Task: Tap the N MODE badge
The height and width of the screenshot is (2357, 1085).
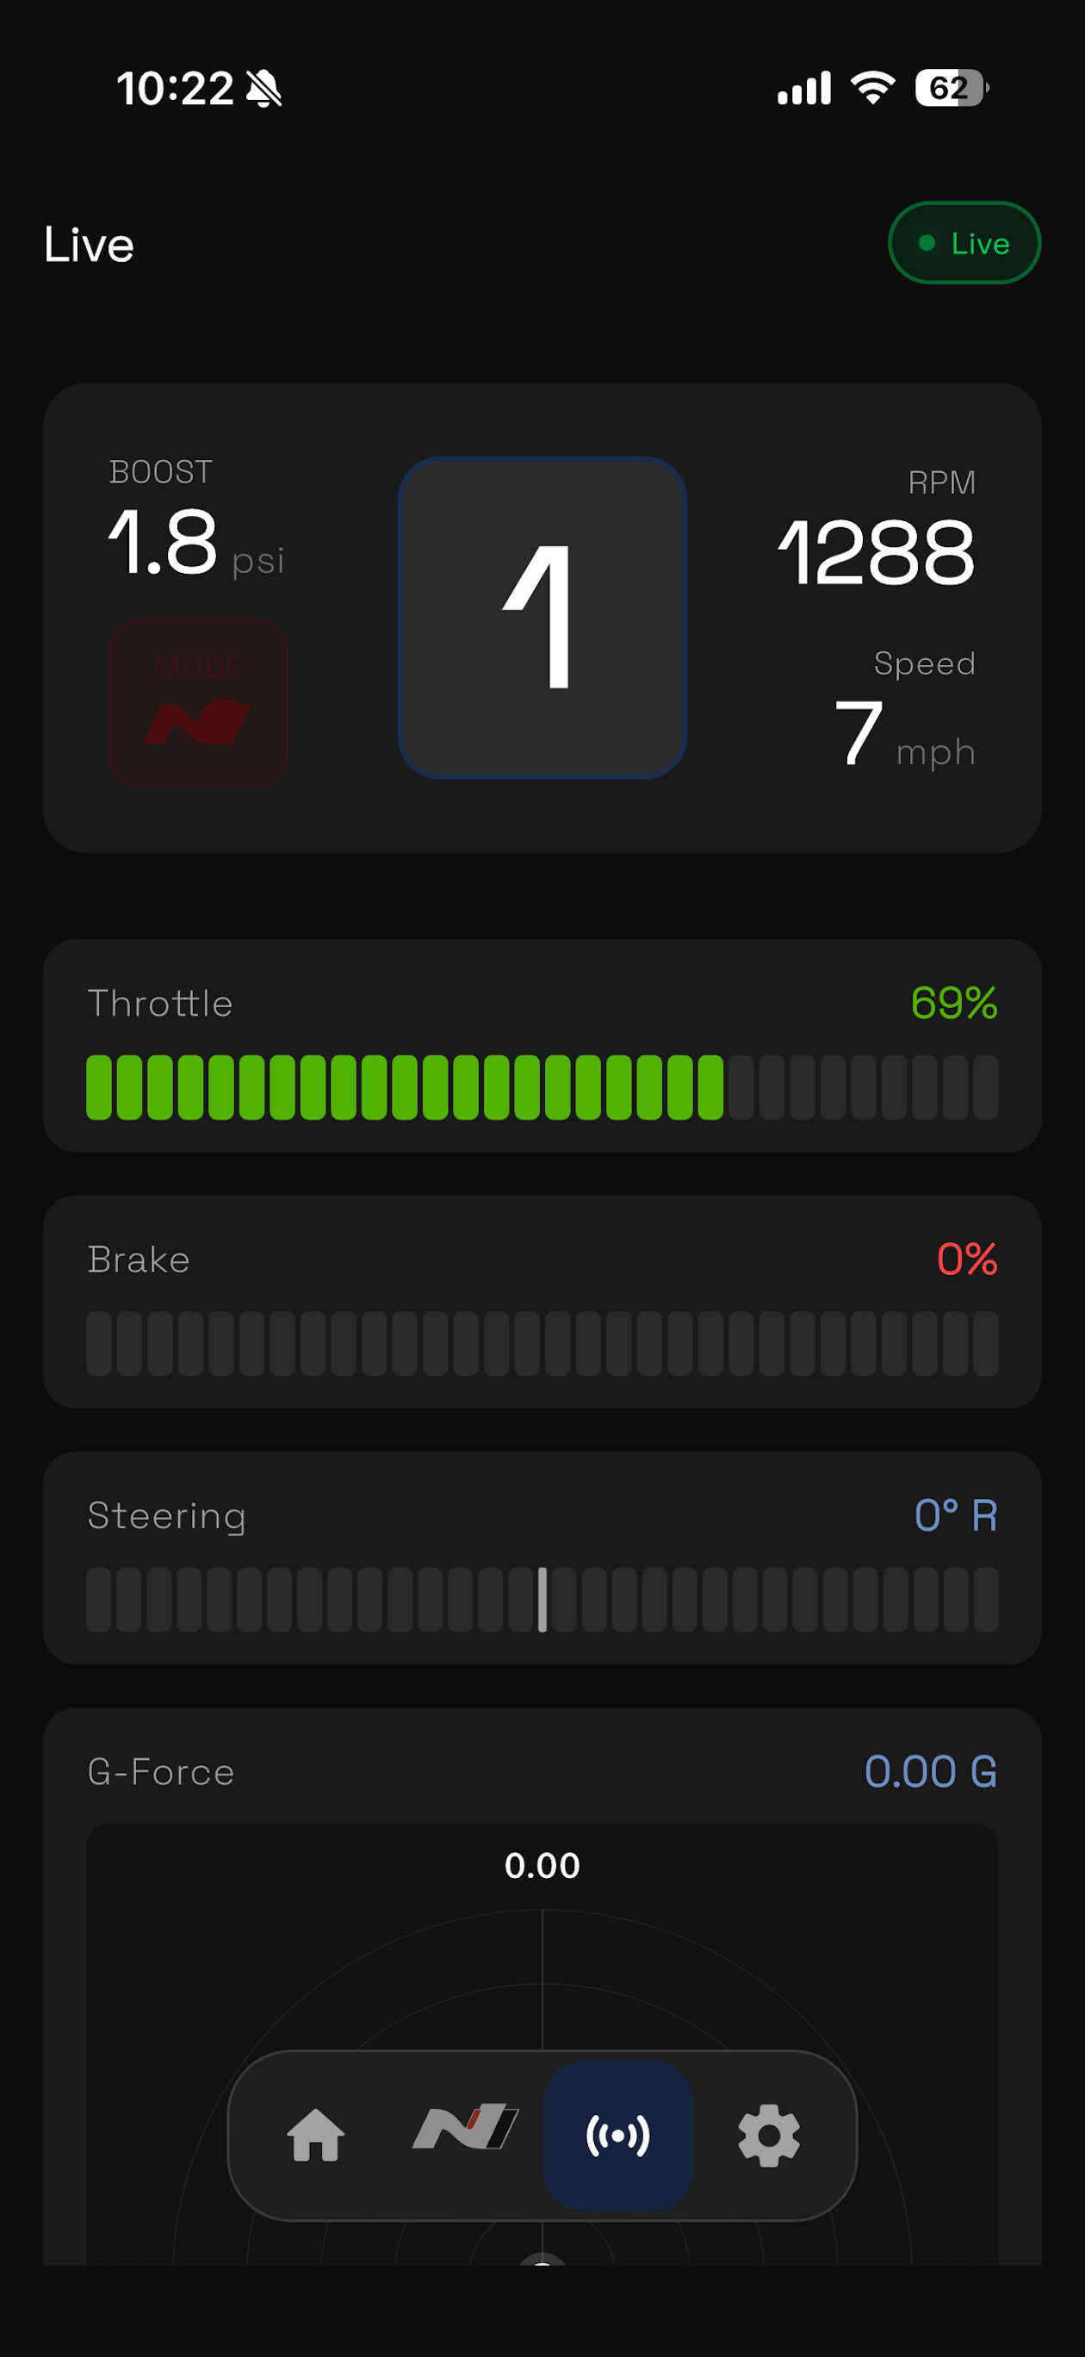Action: [x=199, y=703]
